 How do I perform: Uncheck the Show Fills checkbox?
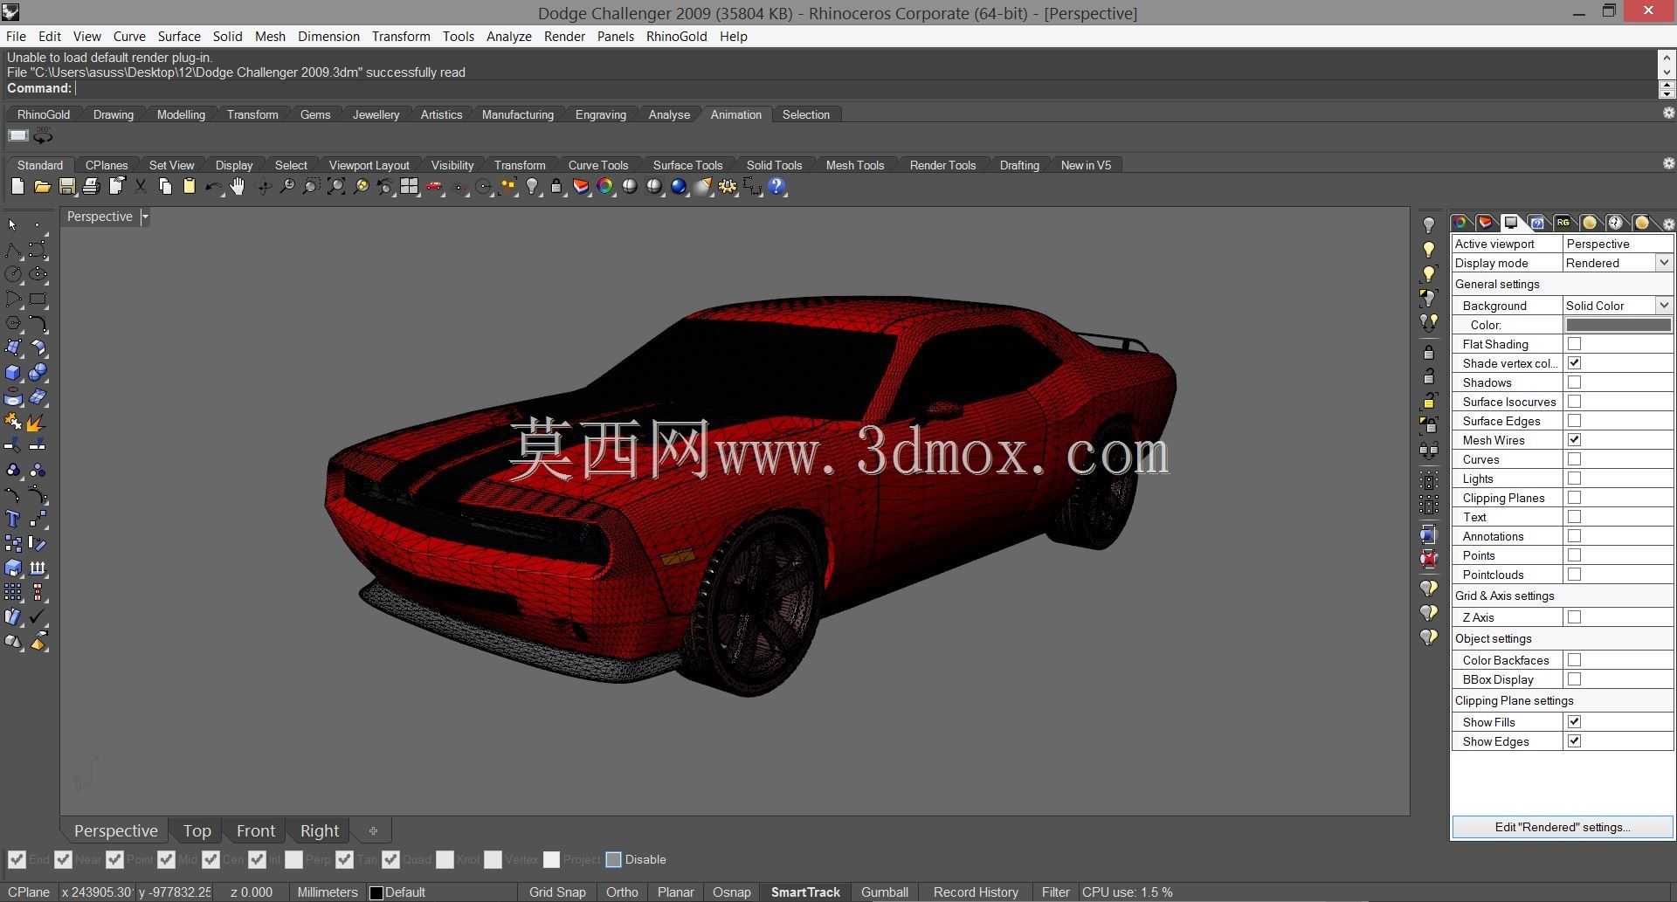pos(1574,722)
